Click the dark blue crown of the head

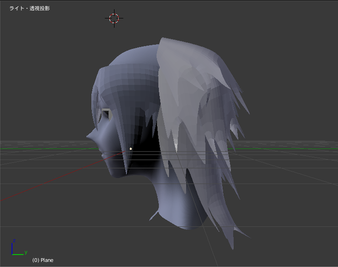(134, 58)
